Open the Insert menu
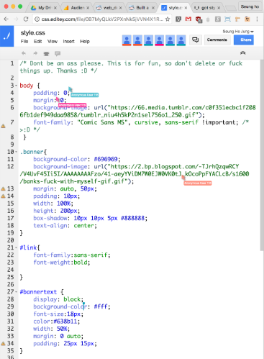This screenshot has height=359, width=264. [69, 42]
